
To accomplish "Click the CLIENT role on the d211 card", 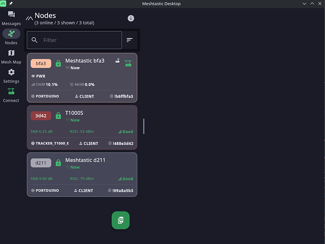I will pos(84,191).
